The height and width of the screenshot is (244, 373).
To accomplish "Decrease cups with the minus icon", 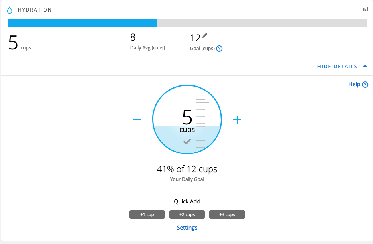I will [x=137, y=120].
